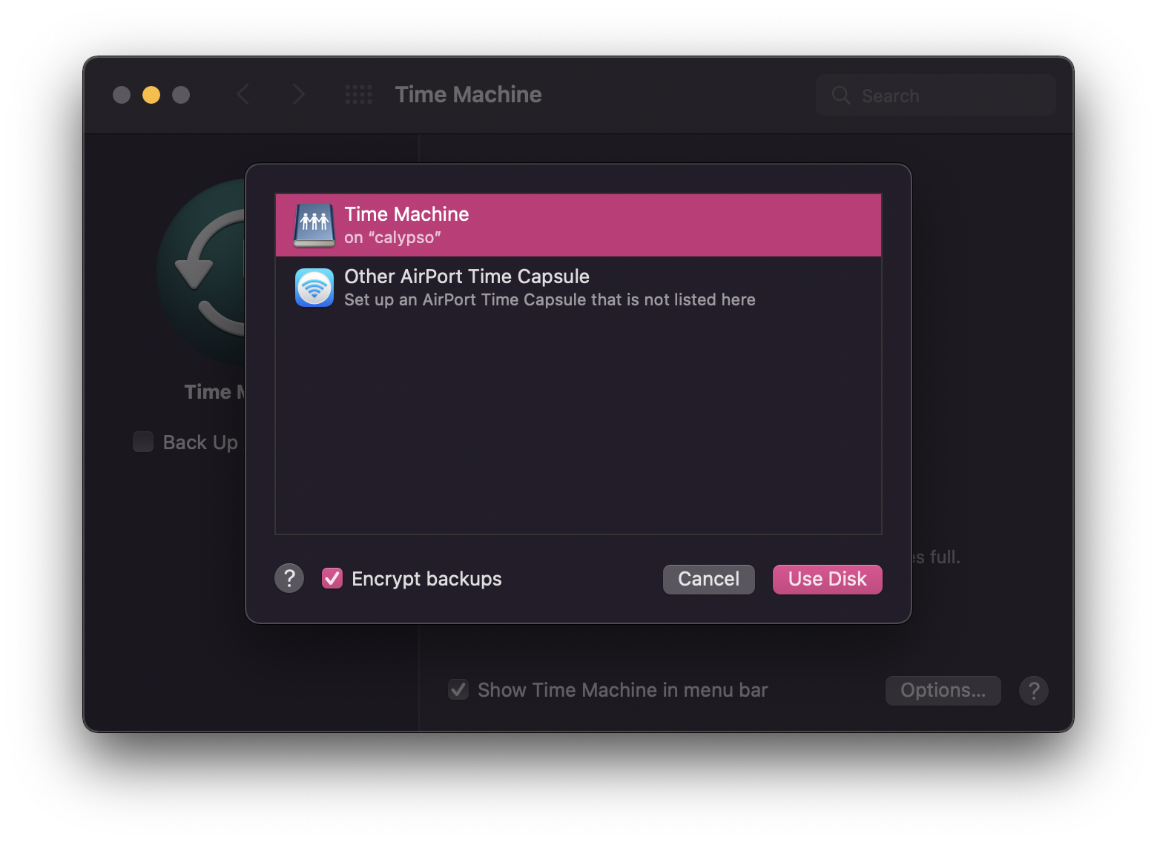Select 'Other AirPort Time Capsule' row title

click(467, 276)
